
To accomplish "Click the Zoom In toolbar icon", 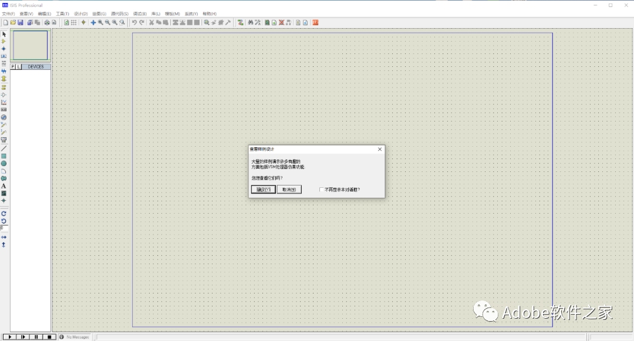I will tap(101, 22).
